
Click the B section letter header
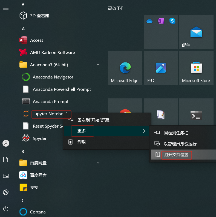(23, 151)
